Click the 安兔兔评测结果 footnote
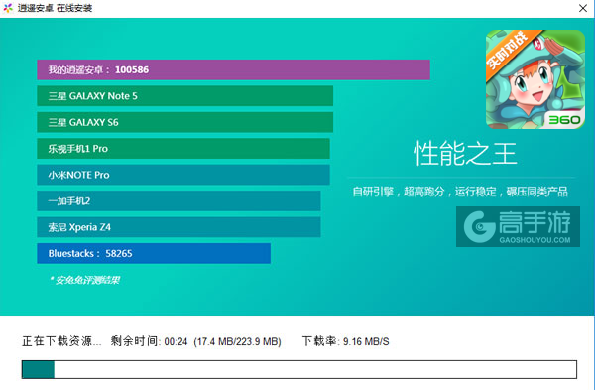This screenshot has width=595, height=390. pos(85,280)
